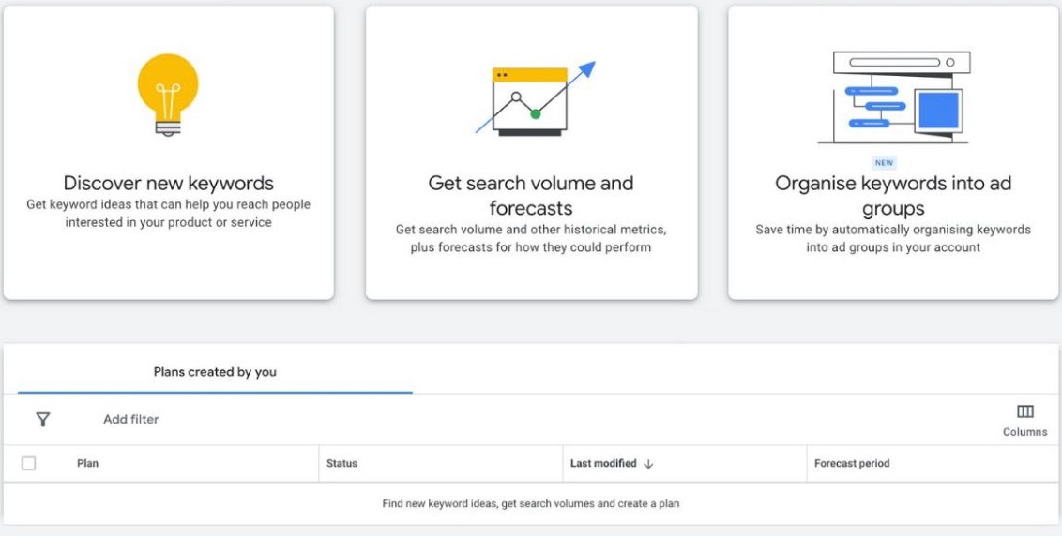Screen dimensions: 1062x536
Task: Click the yellow lightbulb icon
Action: pyautogui.click(x=168, y=93)
